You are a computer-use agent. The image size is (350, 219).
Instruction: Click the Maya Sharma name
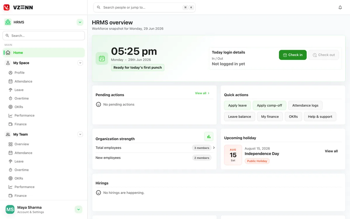[29, 207]
